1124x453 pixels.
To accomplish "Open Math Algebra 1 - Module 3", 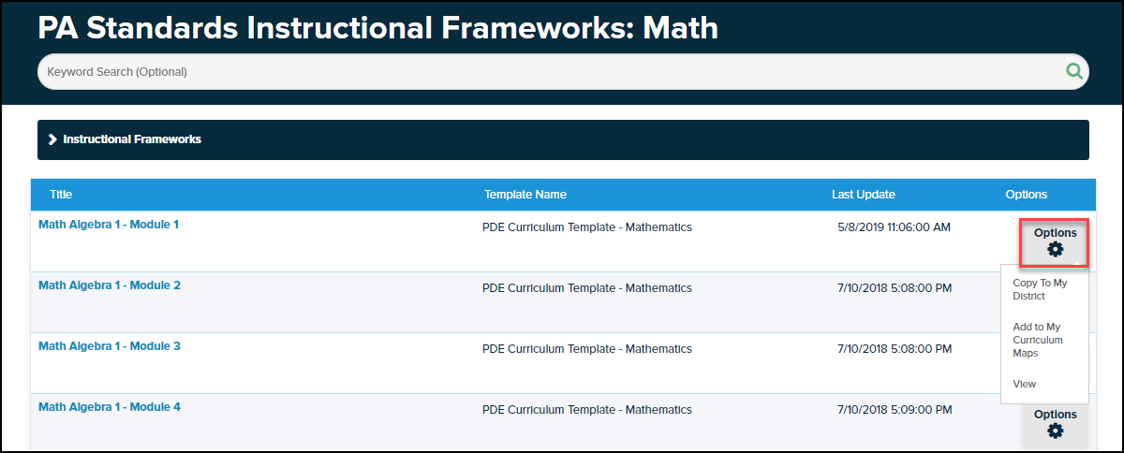I will (x=110, y=346).
